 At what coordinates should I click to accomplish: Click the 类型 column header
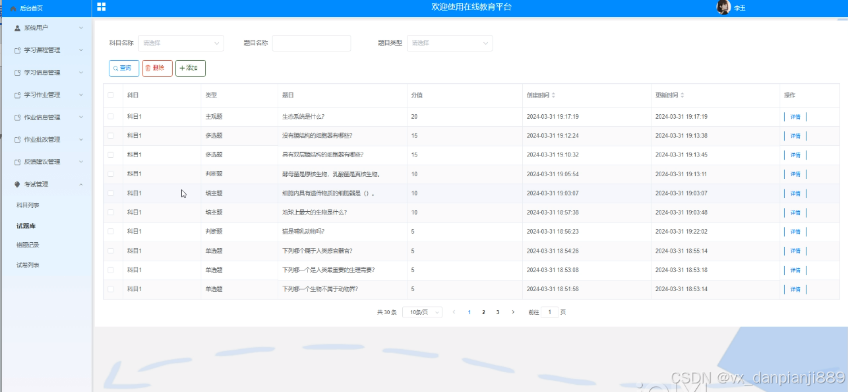click(211, 95)
